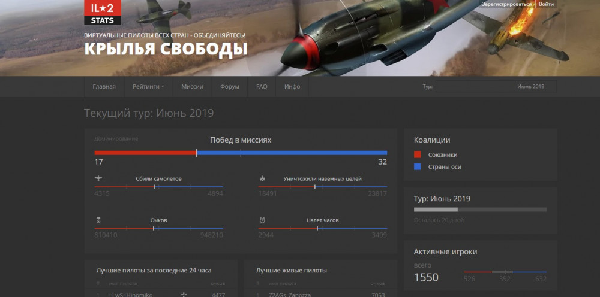Click the score value 810410
The height and width of the screenshot is (297, 600).
pos(106,235)
